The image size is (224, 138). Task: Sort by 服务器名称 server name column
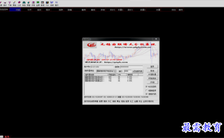tap(96, 74)
